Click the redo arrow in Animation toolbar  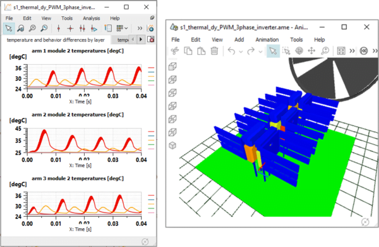(x=251, y=51)
